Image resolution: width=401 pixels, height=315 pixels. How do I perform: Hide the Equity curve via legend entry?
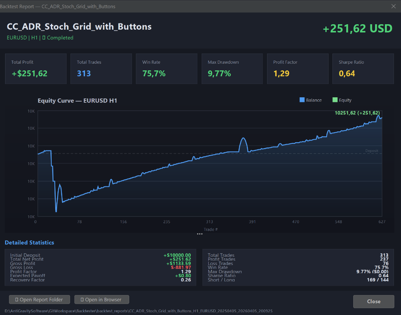pos(341,100)
